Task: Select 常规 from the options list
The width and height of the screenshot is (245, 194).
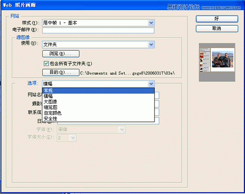Action: coord(98,90)
